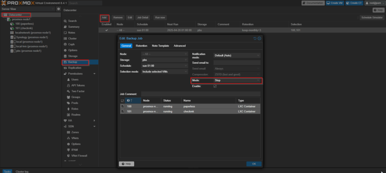Click the Cluster icon in the sidebar
The height and width of the screenshot is (173, 386).
[65, 39]
